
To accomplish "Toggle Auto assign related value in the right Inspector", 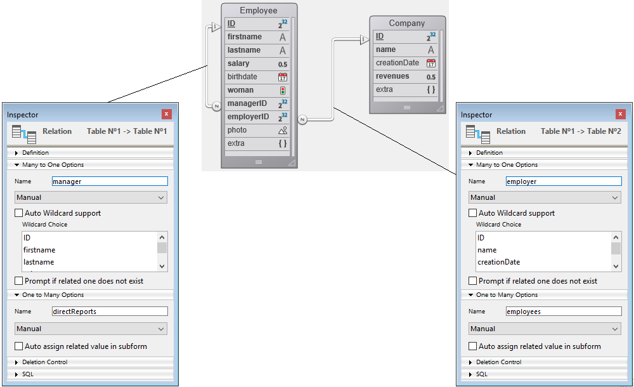I will click(473, 346).
